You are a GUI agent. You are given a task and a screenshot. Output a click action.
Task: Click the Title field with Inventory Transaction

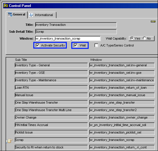[76, 25]
